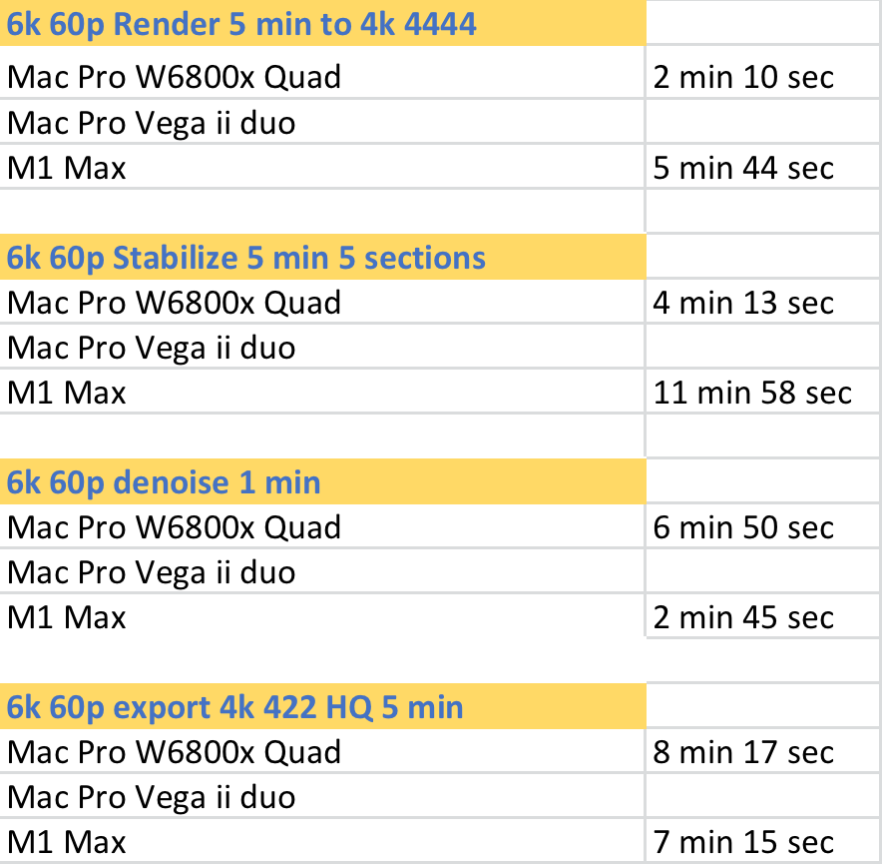Click the empty time cell beside Vega ii duo under Stabilize

tap(762, 347)
